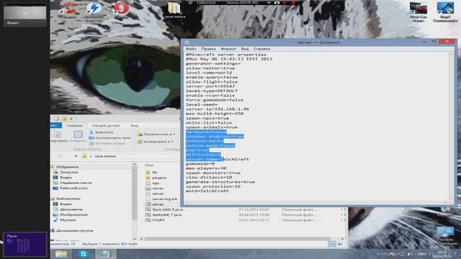Image resolution: width=461 pixels, height=259 pixels.
Task: Open the red Opera desktop shortcut
Action: [x=121, y=9]
